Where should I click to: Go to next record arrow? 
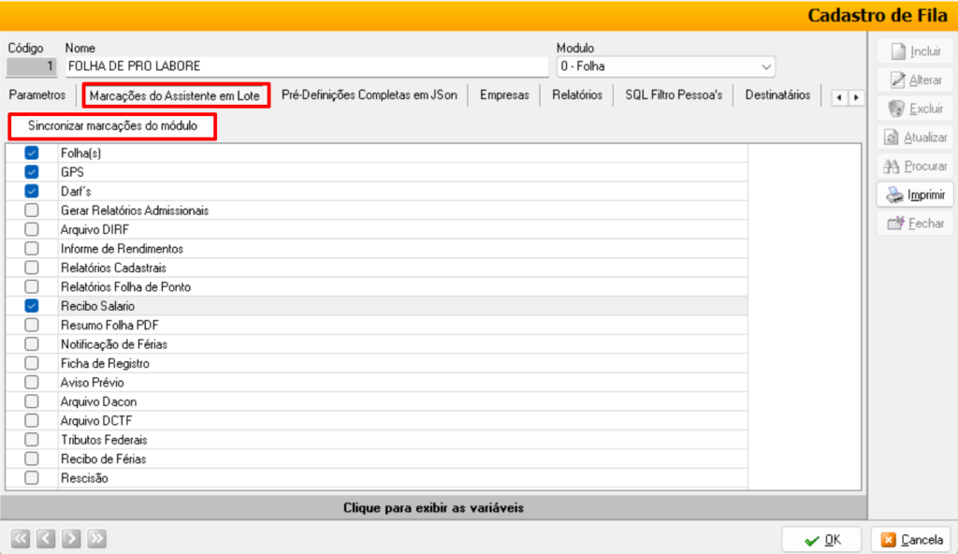(71, 538)
